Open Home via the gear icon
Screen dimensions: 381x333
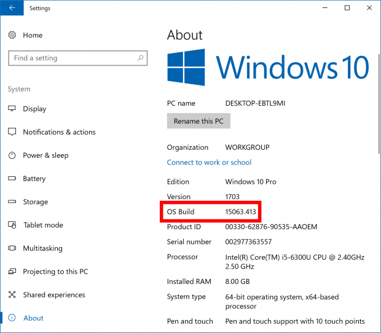[x=12, y=36]
